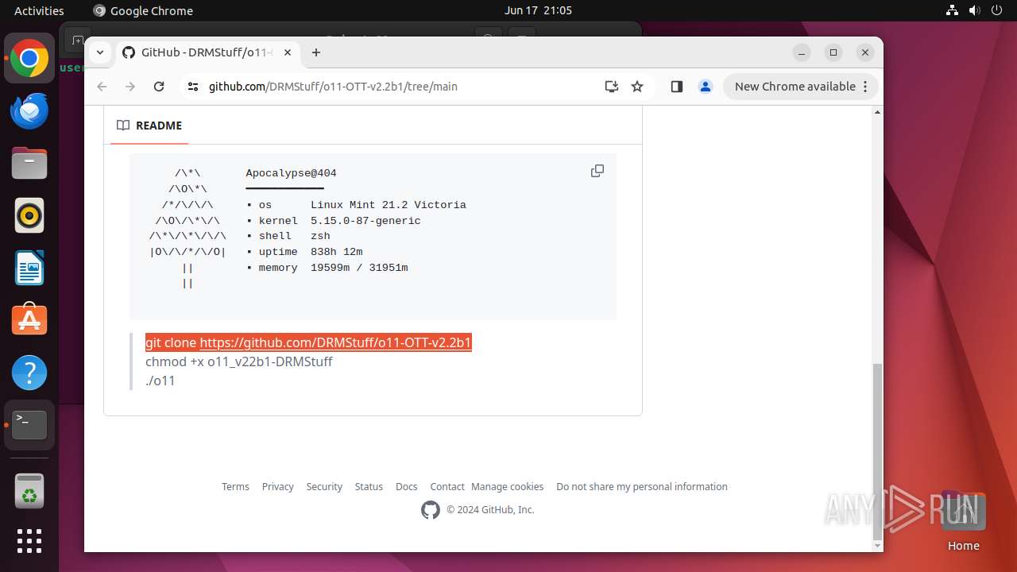Open Google Chrome app menu in top bar
The width and height of the screenshot is (1017, 572).
click(x=143, y=10)
